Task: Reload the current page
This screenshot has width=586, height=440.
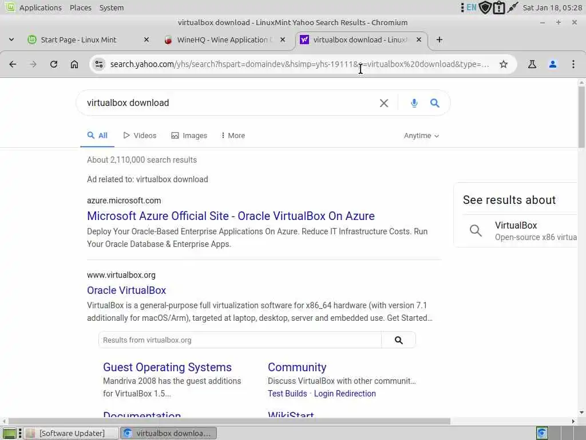Action: 54,64
